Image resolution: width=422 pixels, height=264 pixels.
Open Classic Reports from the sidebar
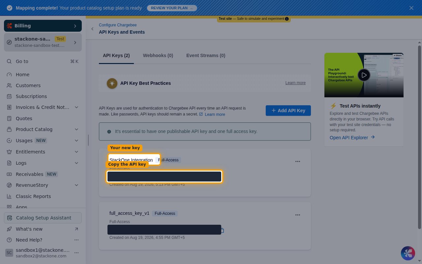click(33, 196)
